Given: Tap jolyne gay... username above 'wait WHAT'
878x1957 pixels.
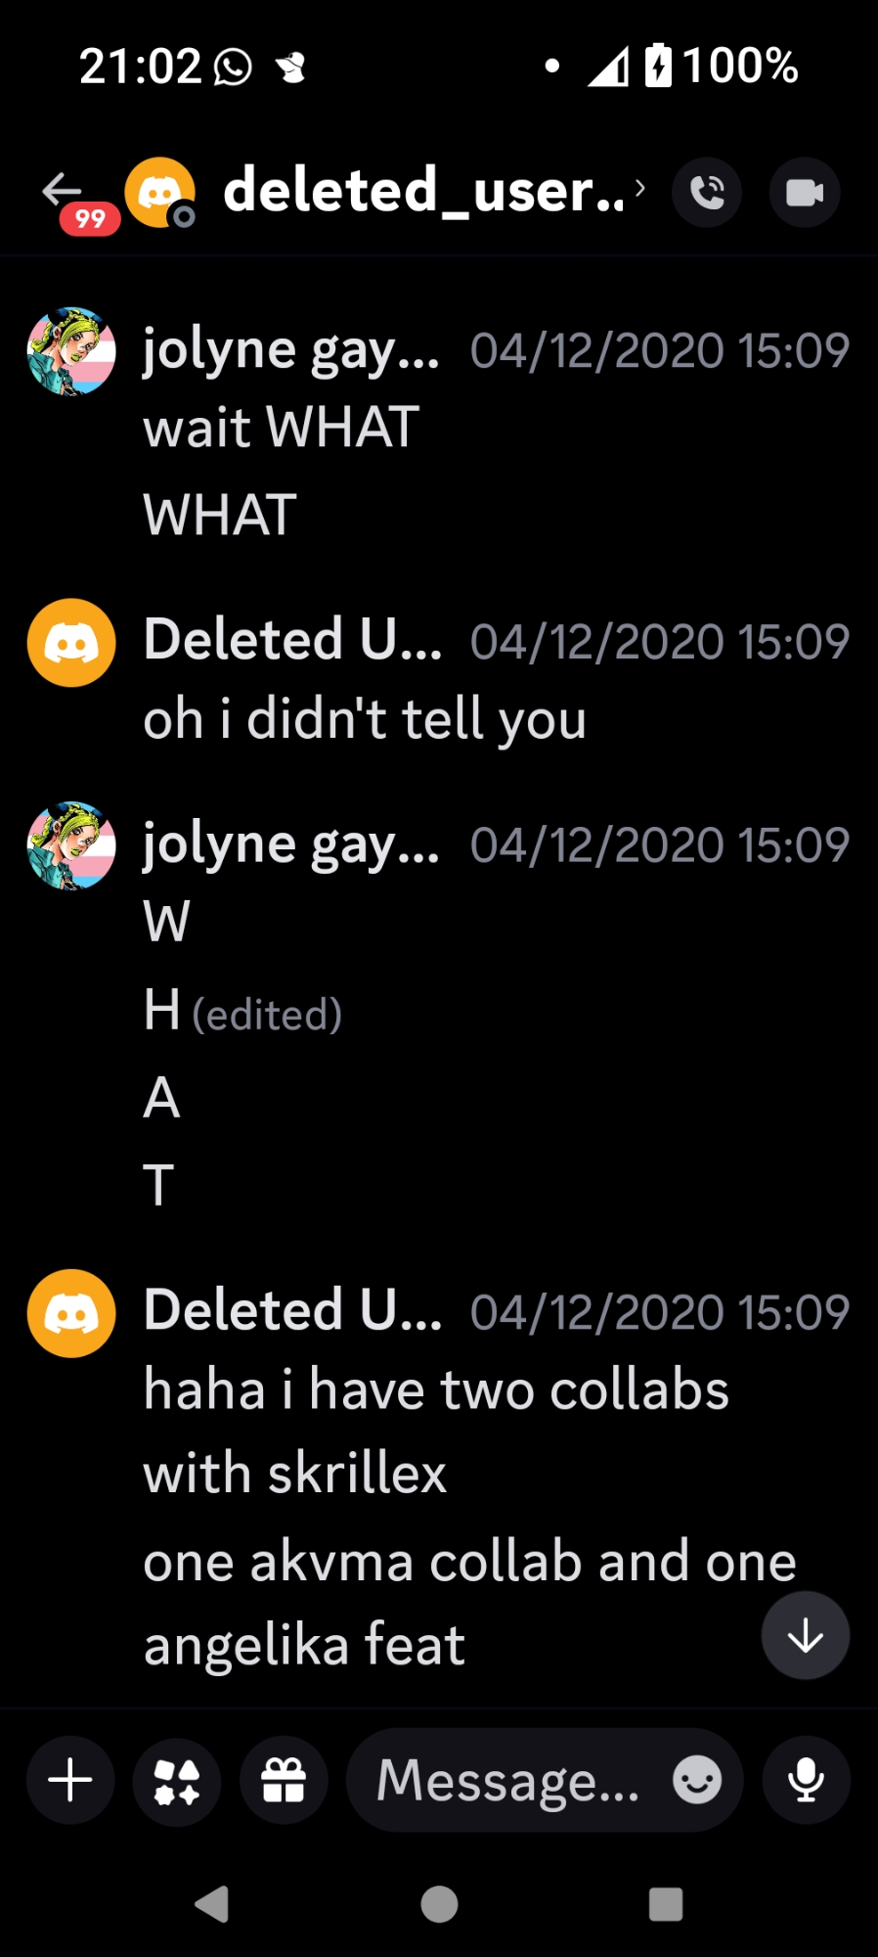Looking at the screenshot, I should tap(291, 350).
